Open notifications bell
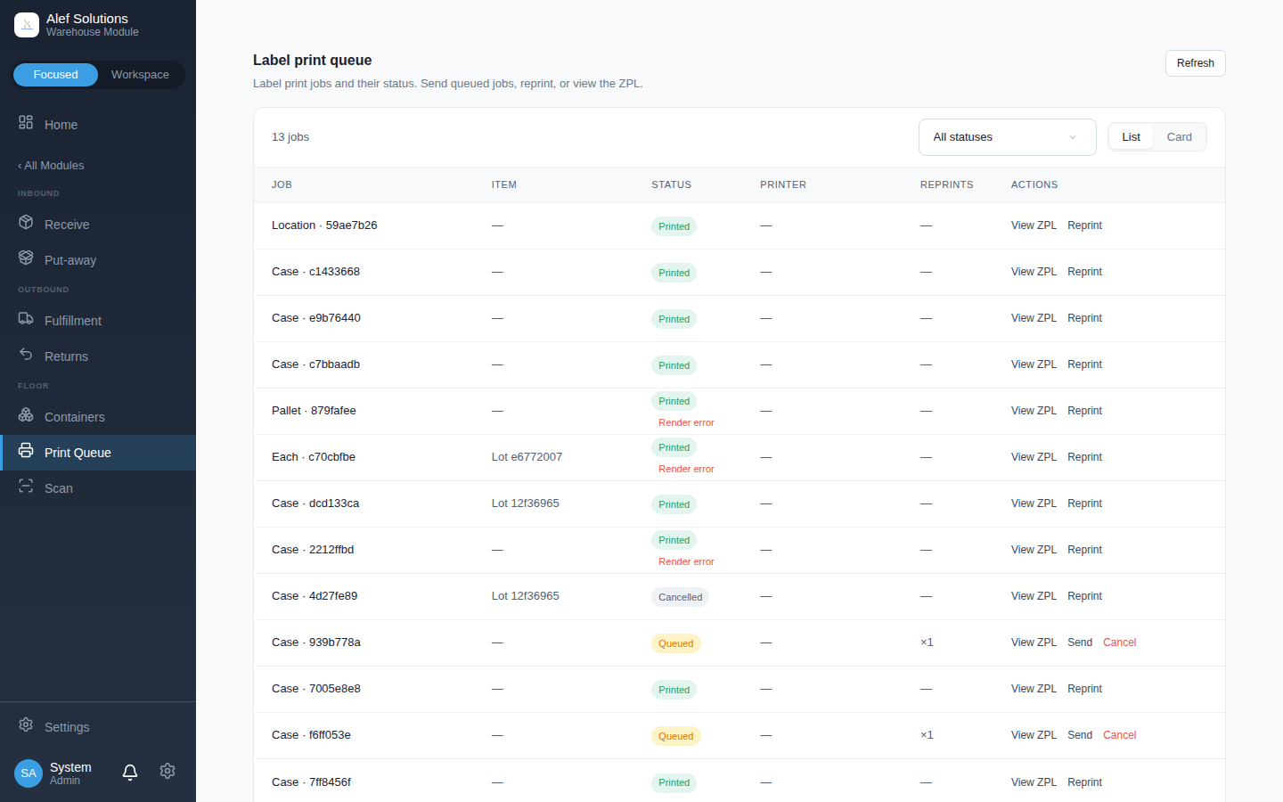Screen dimensions: 1283x802 (x=130, y=772)
